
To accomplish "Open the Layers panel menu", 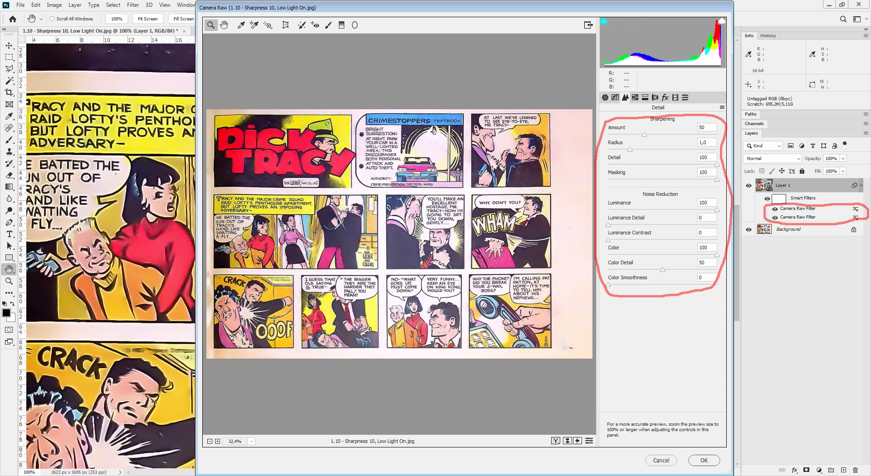I will point(866,133).
